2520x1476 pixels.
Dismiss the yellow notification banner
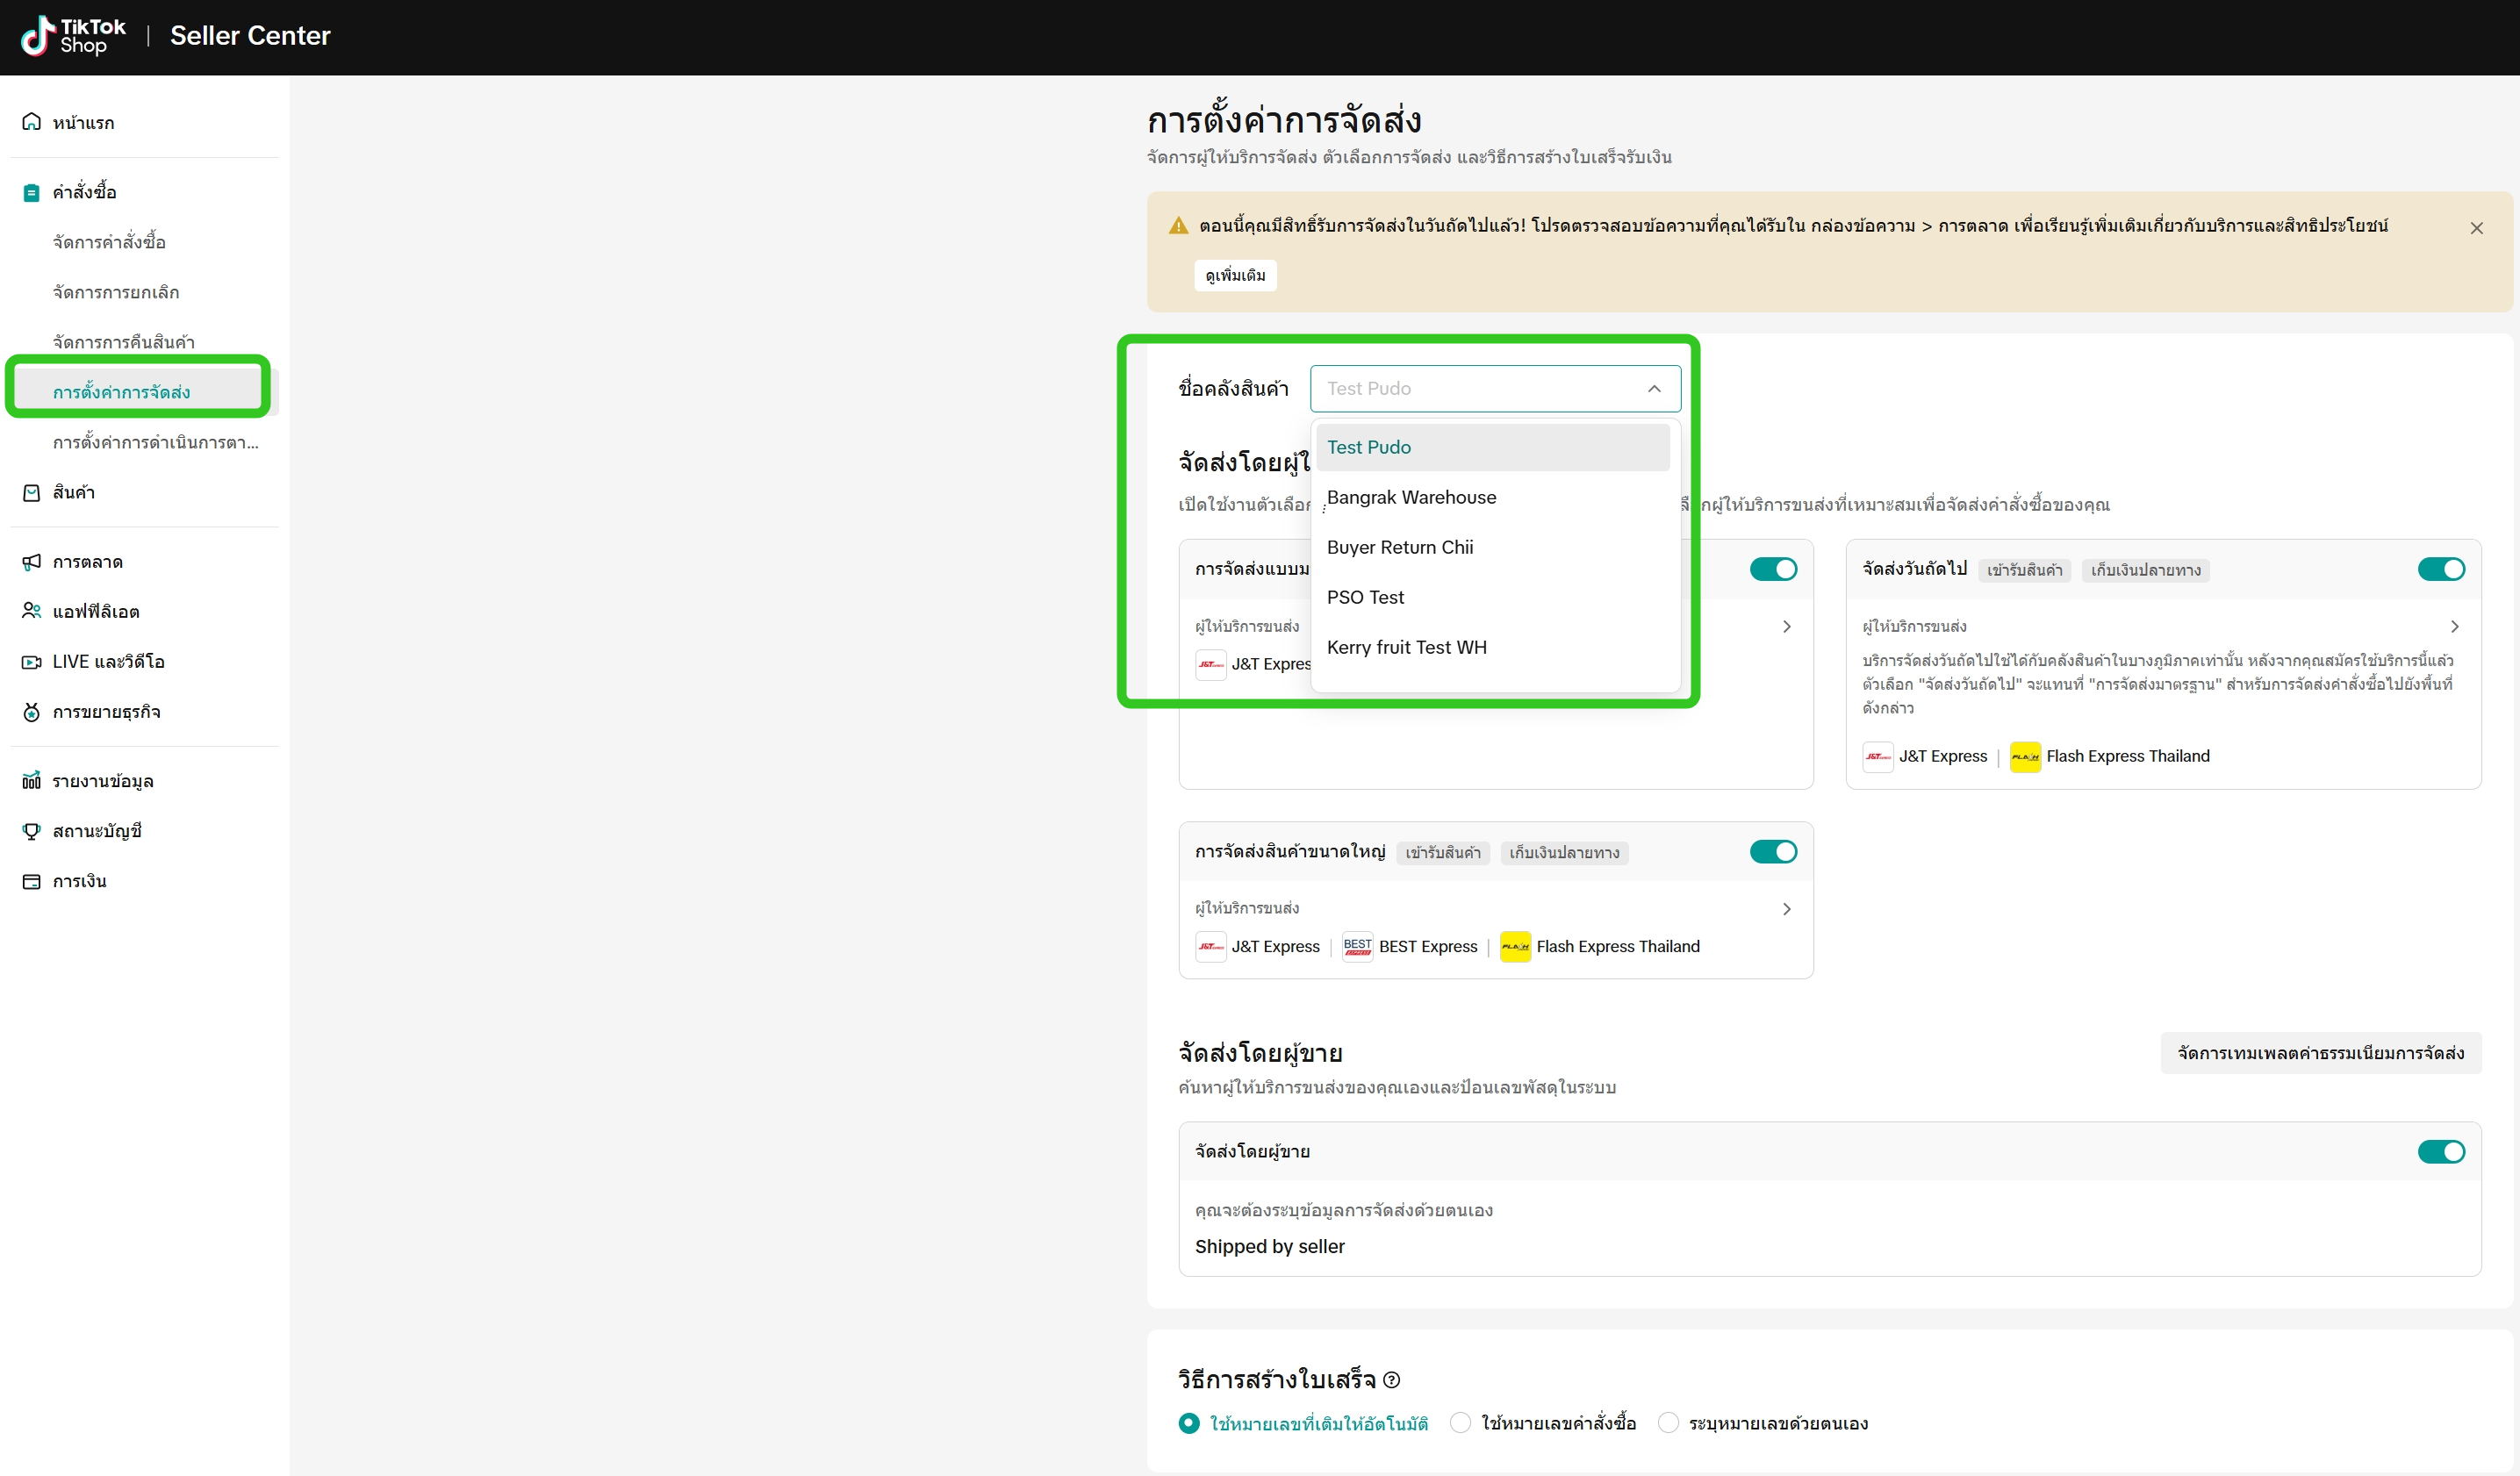pyautogui.click(x=2476, y=228)
